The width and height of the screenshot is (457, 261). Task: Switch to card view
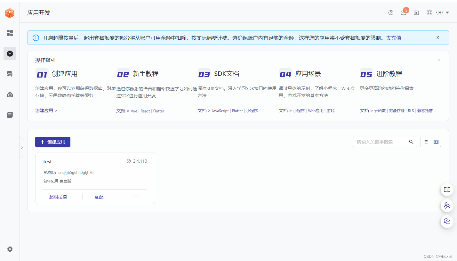pos(436,142)
